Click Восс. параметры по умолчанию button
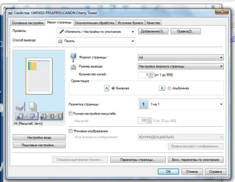 pyautogui.click(x=196, y=160)
